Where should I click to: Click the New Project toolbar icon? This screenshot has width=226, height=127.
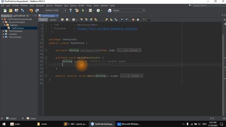pyautogui.click(x=11, y=11)
